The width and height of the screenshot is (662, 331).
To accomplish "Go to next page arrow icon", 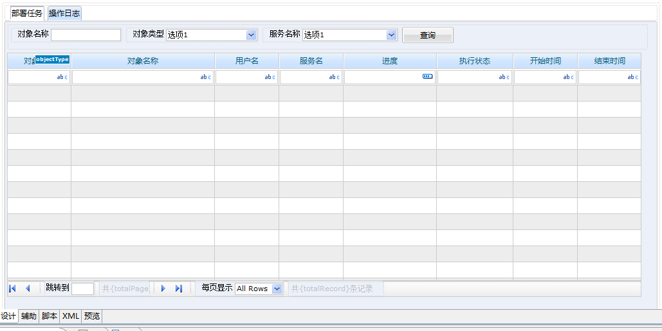I will click(163, 289).
